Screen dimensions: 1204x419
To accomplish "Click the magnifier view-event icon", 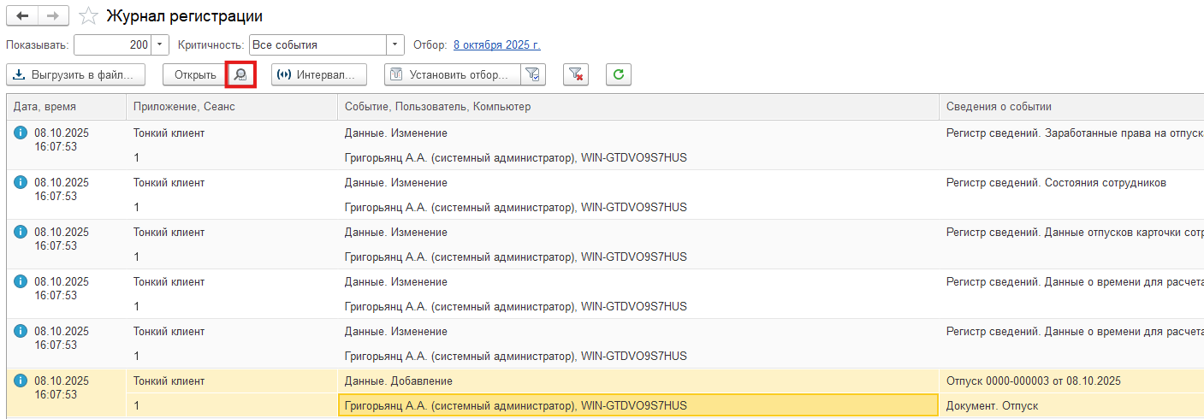I will (x=240, y=74).
